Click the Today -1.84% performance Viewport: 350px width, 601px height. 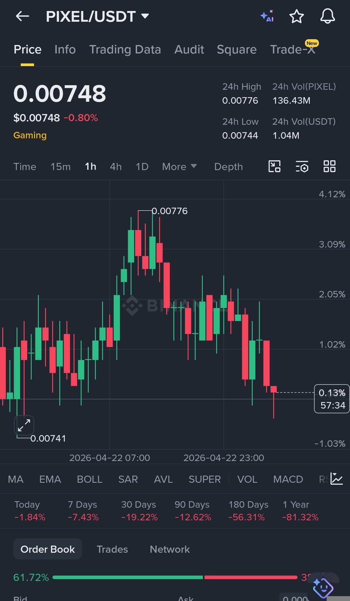29,511
